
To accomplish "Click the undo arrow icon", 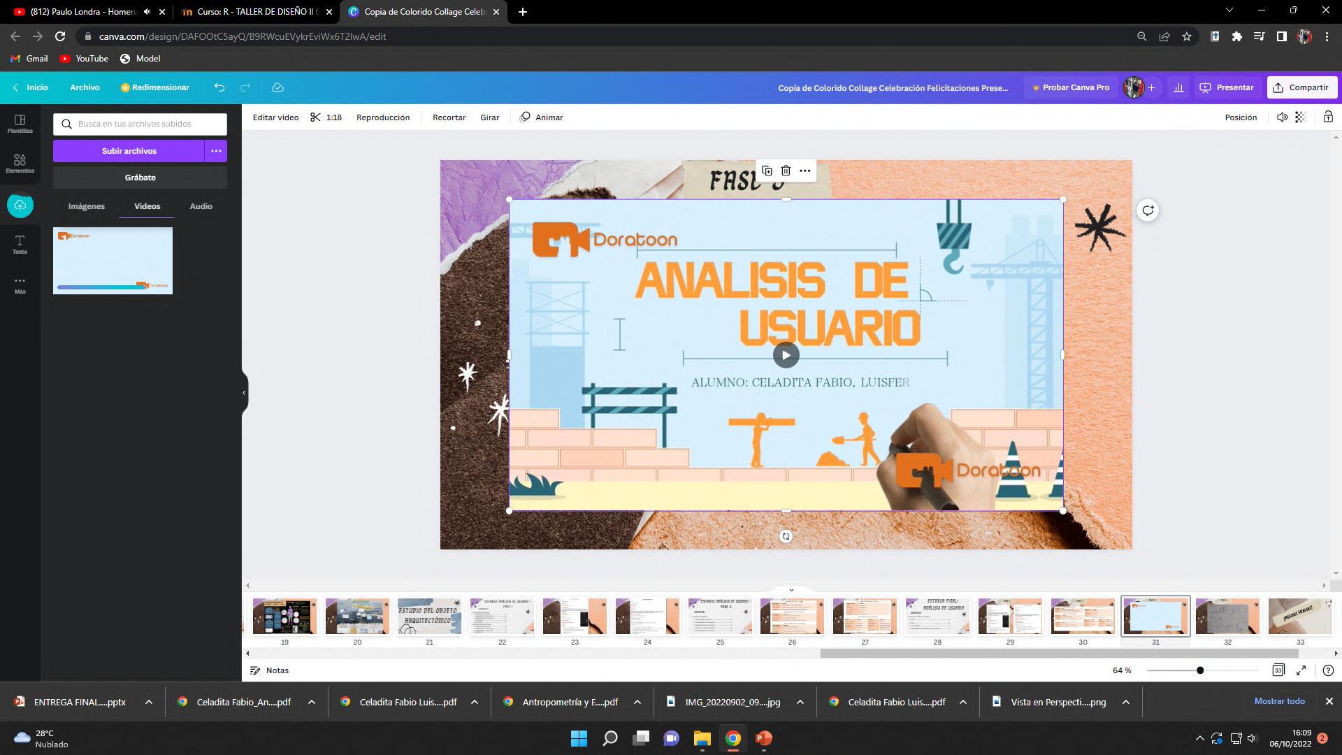I will (x=219, y=87).
